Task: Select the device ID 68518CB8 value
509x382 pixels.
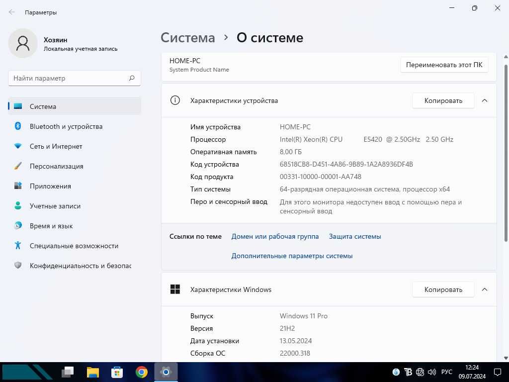Action: 346,164
